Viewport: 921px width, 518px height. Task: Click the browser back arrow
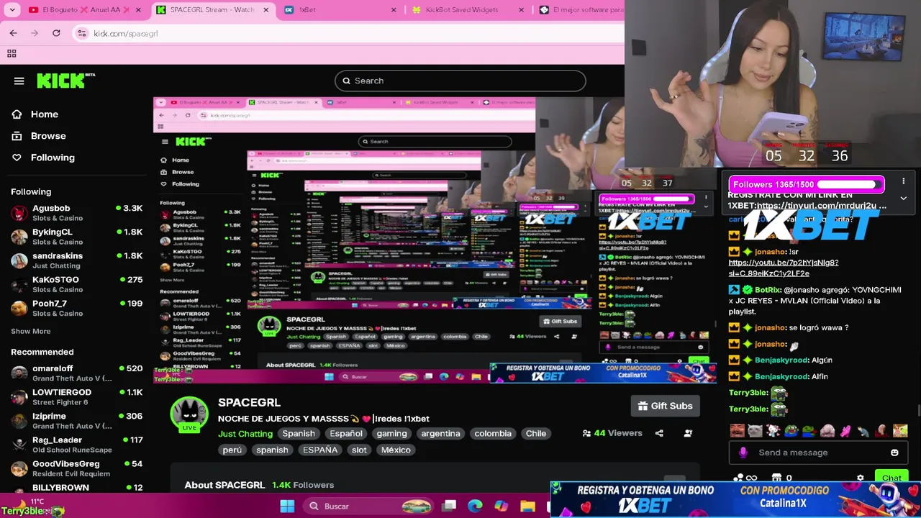click(13, 33)
